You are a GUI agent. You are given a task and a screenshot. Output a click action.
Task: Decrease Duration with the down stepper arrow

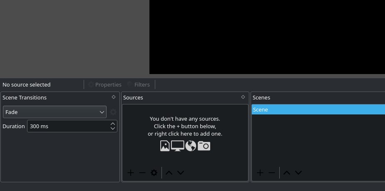[113, 129]
